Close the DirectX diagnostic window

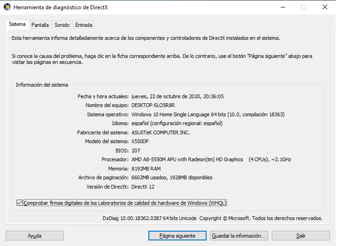325,7
